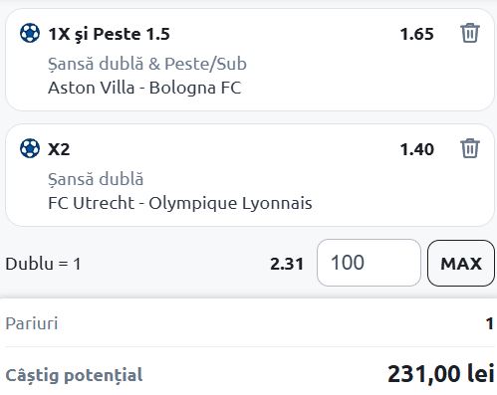The image size is (497, 395).
Task: Open the FC Utrecht - Olympique Lyonnais match
Action: coord(180,203)
